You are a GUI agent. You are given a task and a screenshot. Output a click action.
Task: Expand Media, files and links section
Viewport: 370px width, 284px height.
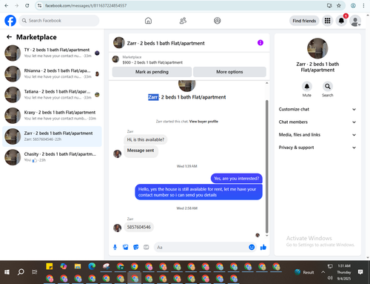coord(317,135)
